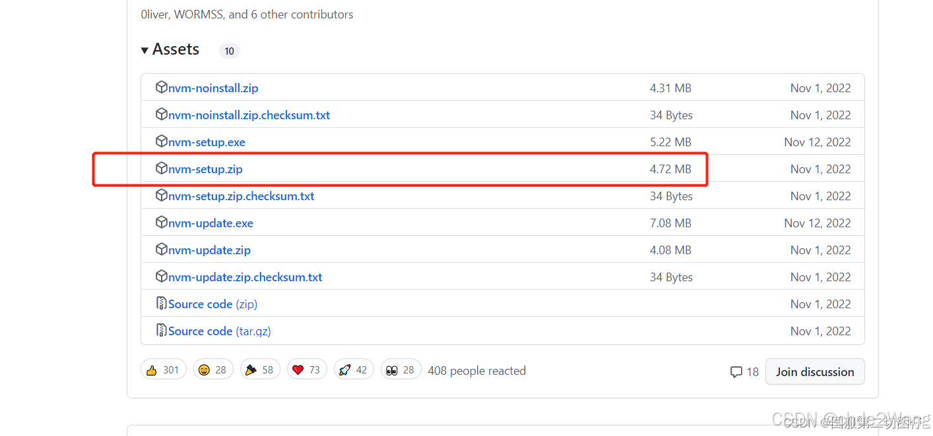Screen dimensions: 933x436
Task: Download Source code (tar.gz)
Action: (220, 331)
